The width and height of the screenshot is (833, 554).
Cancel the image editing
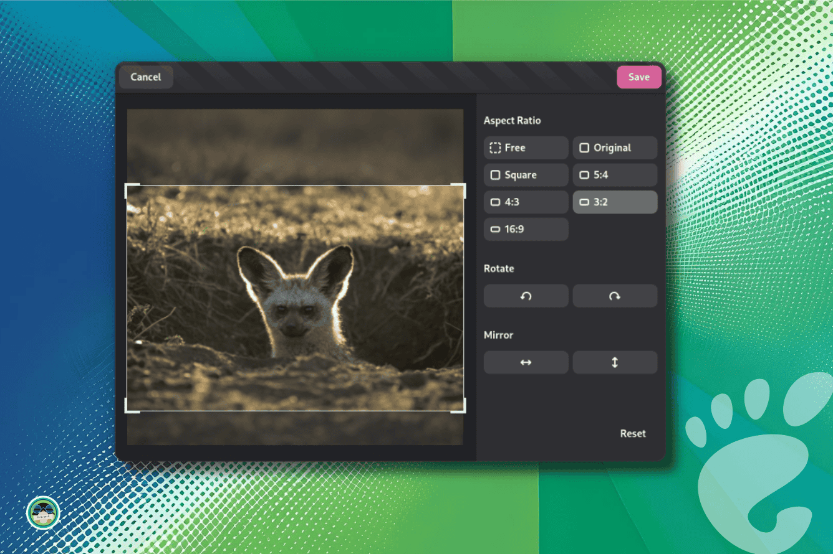click(146, 77)
